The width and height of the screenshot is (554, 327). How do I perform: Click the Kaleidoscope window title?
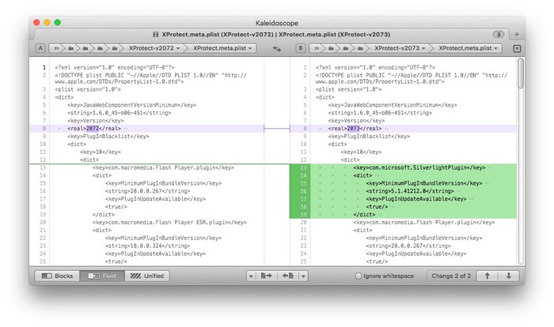[x=277, y=23]
